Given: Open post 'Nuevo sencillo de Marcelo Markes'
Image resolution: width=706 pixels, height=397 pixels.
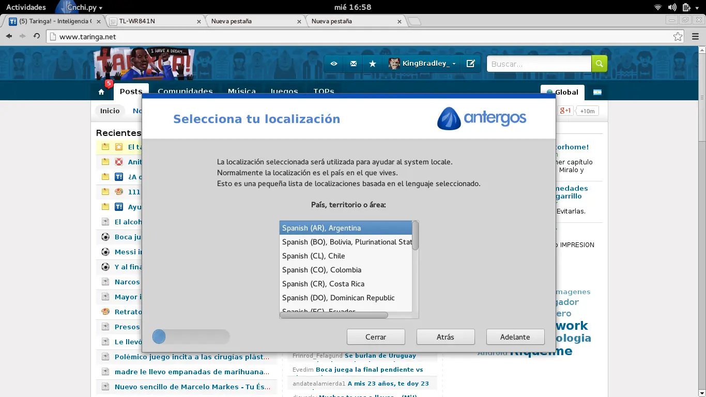Looking at the screenshot, I should 193,387.
